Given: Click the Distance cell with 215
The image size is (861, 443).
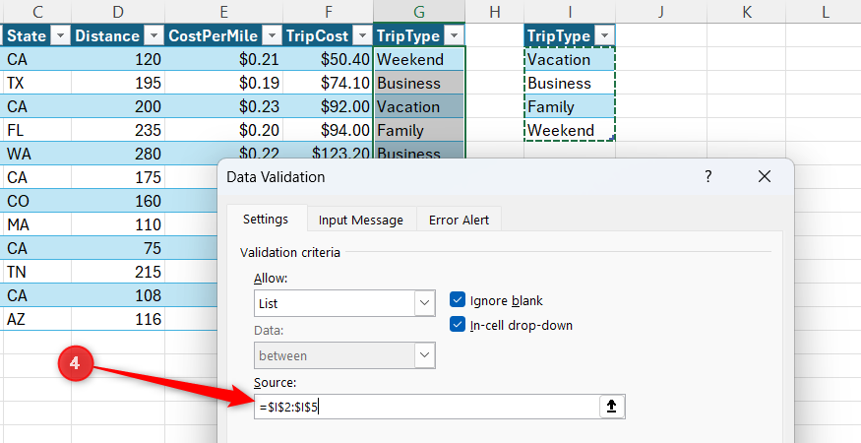Looking at the screenshot, I should pos(118,272).
